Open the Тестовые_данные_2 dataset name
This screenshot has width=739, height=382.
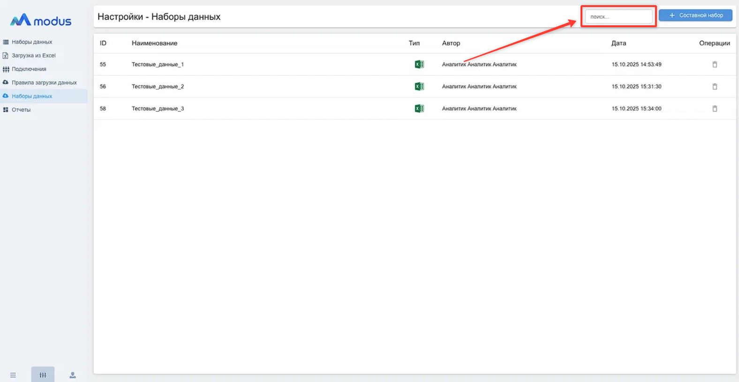click(x=158, y=87)
